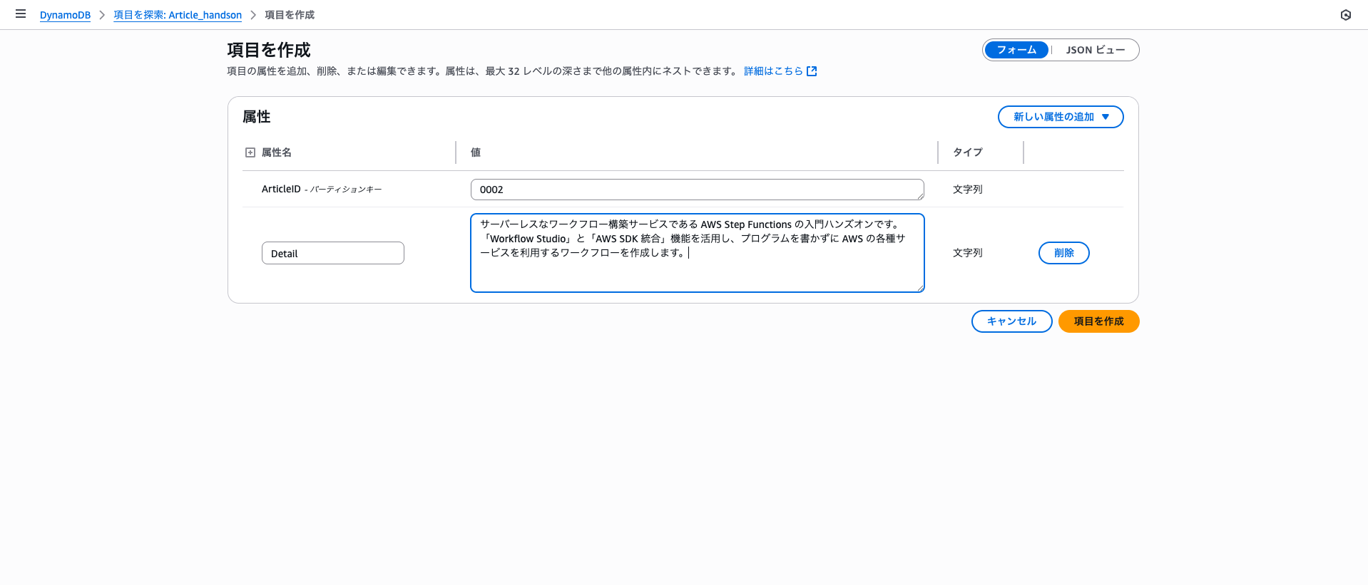This screenshot has height=585, width=1368.
Task: Click the Detail attribute name field
Action: [x=333, y=253]
